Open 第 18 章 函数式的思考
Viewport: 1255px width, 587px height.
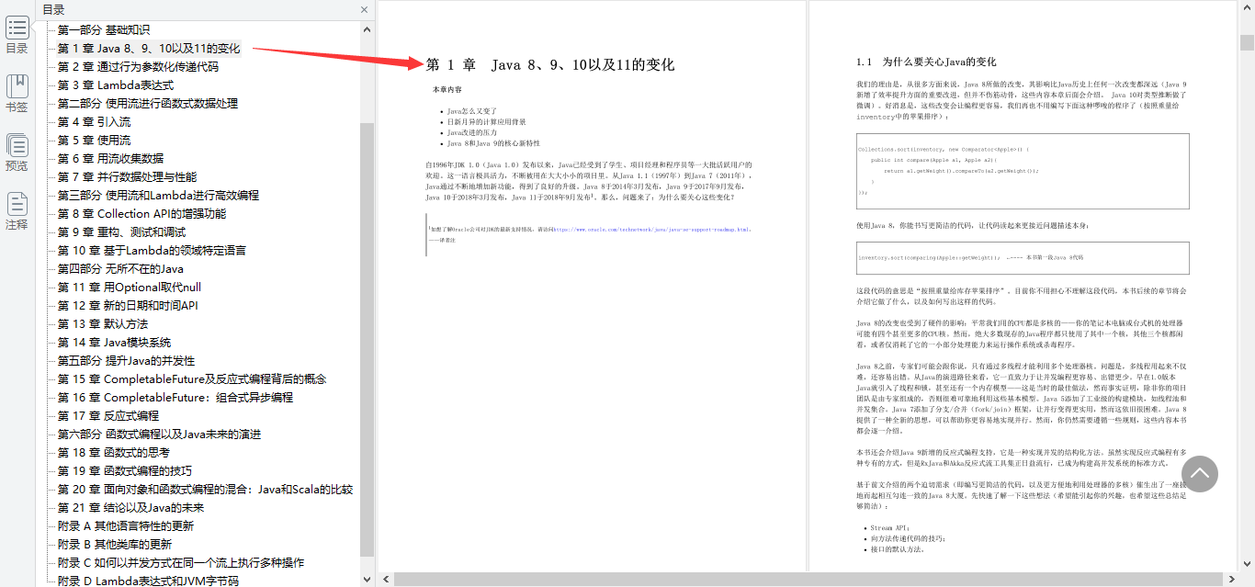113,452
